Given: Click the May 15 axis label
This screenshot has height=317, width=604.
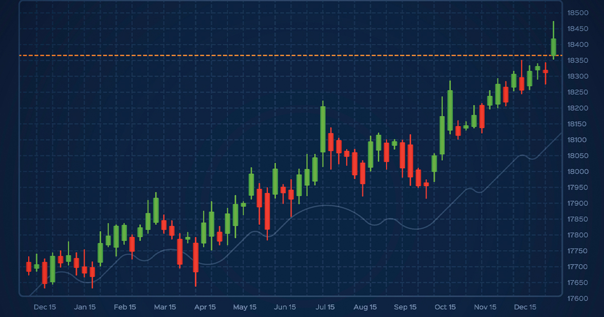Looking at the screenshot, I should pos(245,307).
